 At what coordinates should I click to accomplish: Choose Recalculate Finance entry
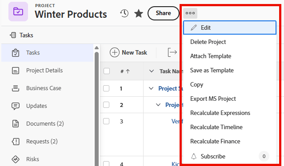point(230,142)
